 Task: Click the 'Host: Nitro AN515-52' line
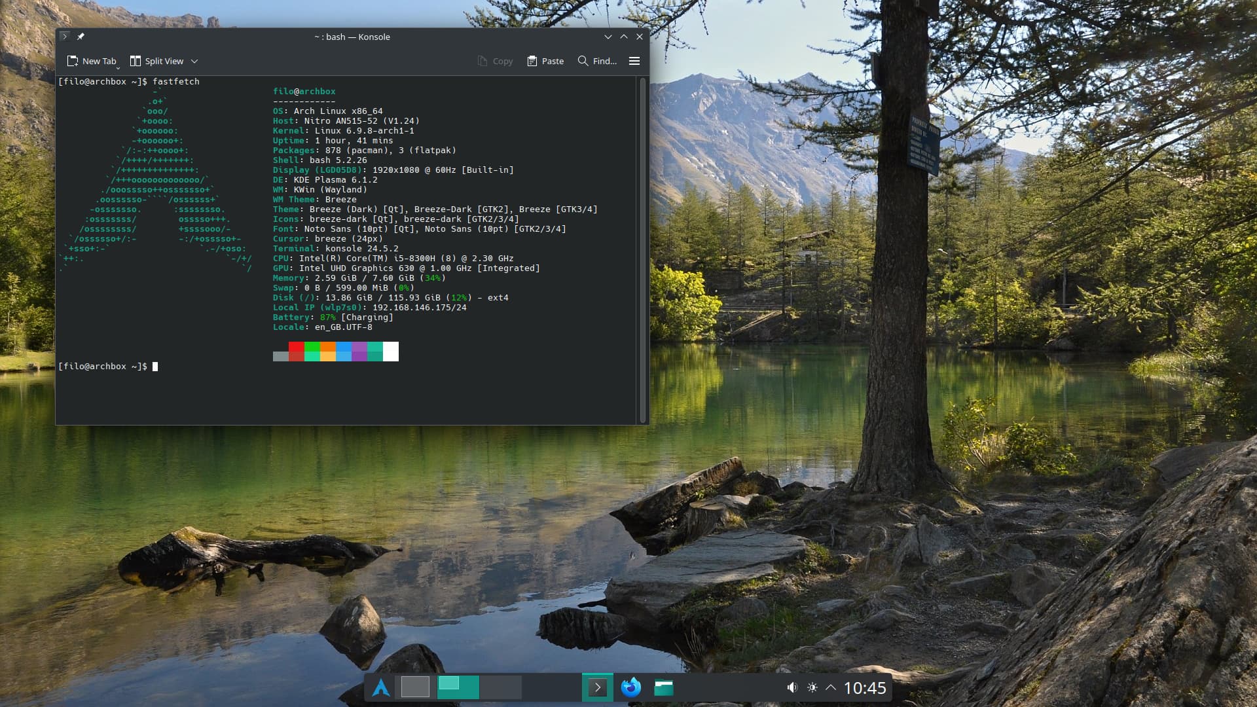(x=346, y=121)
